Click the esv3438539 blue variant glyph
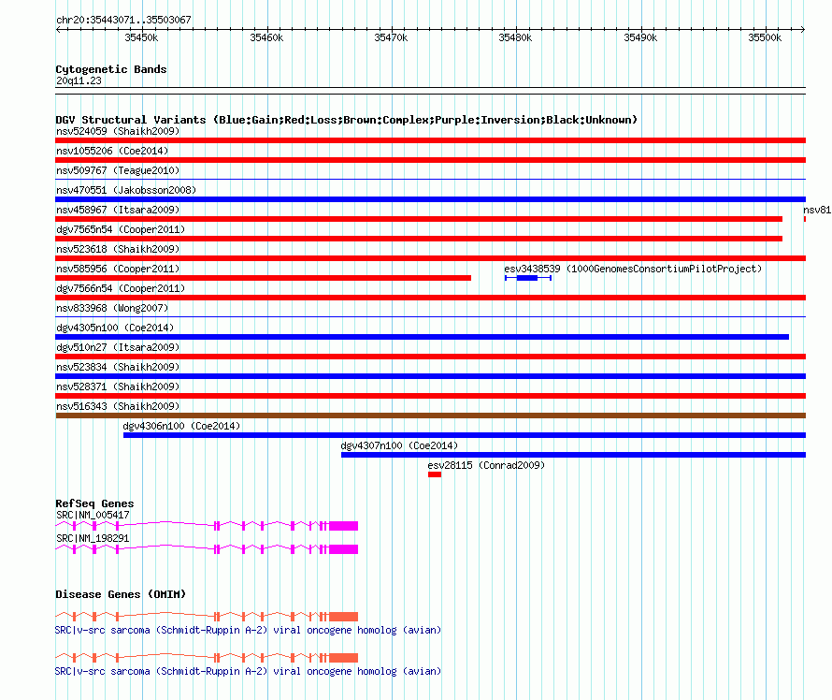Screen dimensions: 832x700 [528, 278]
